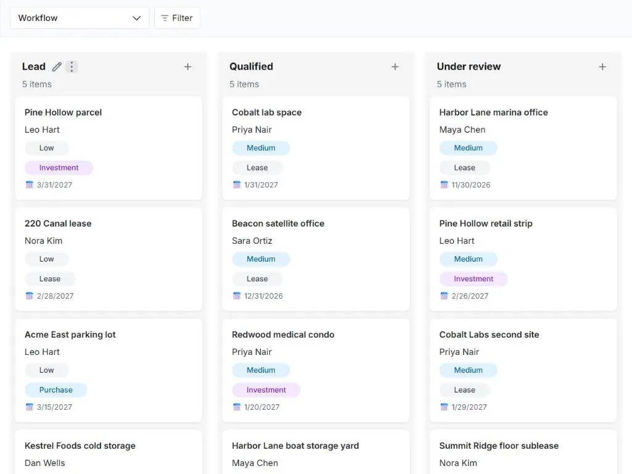Open the 220 Canal lease card title

pyautogui.click(x=58, y=223)
